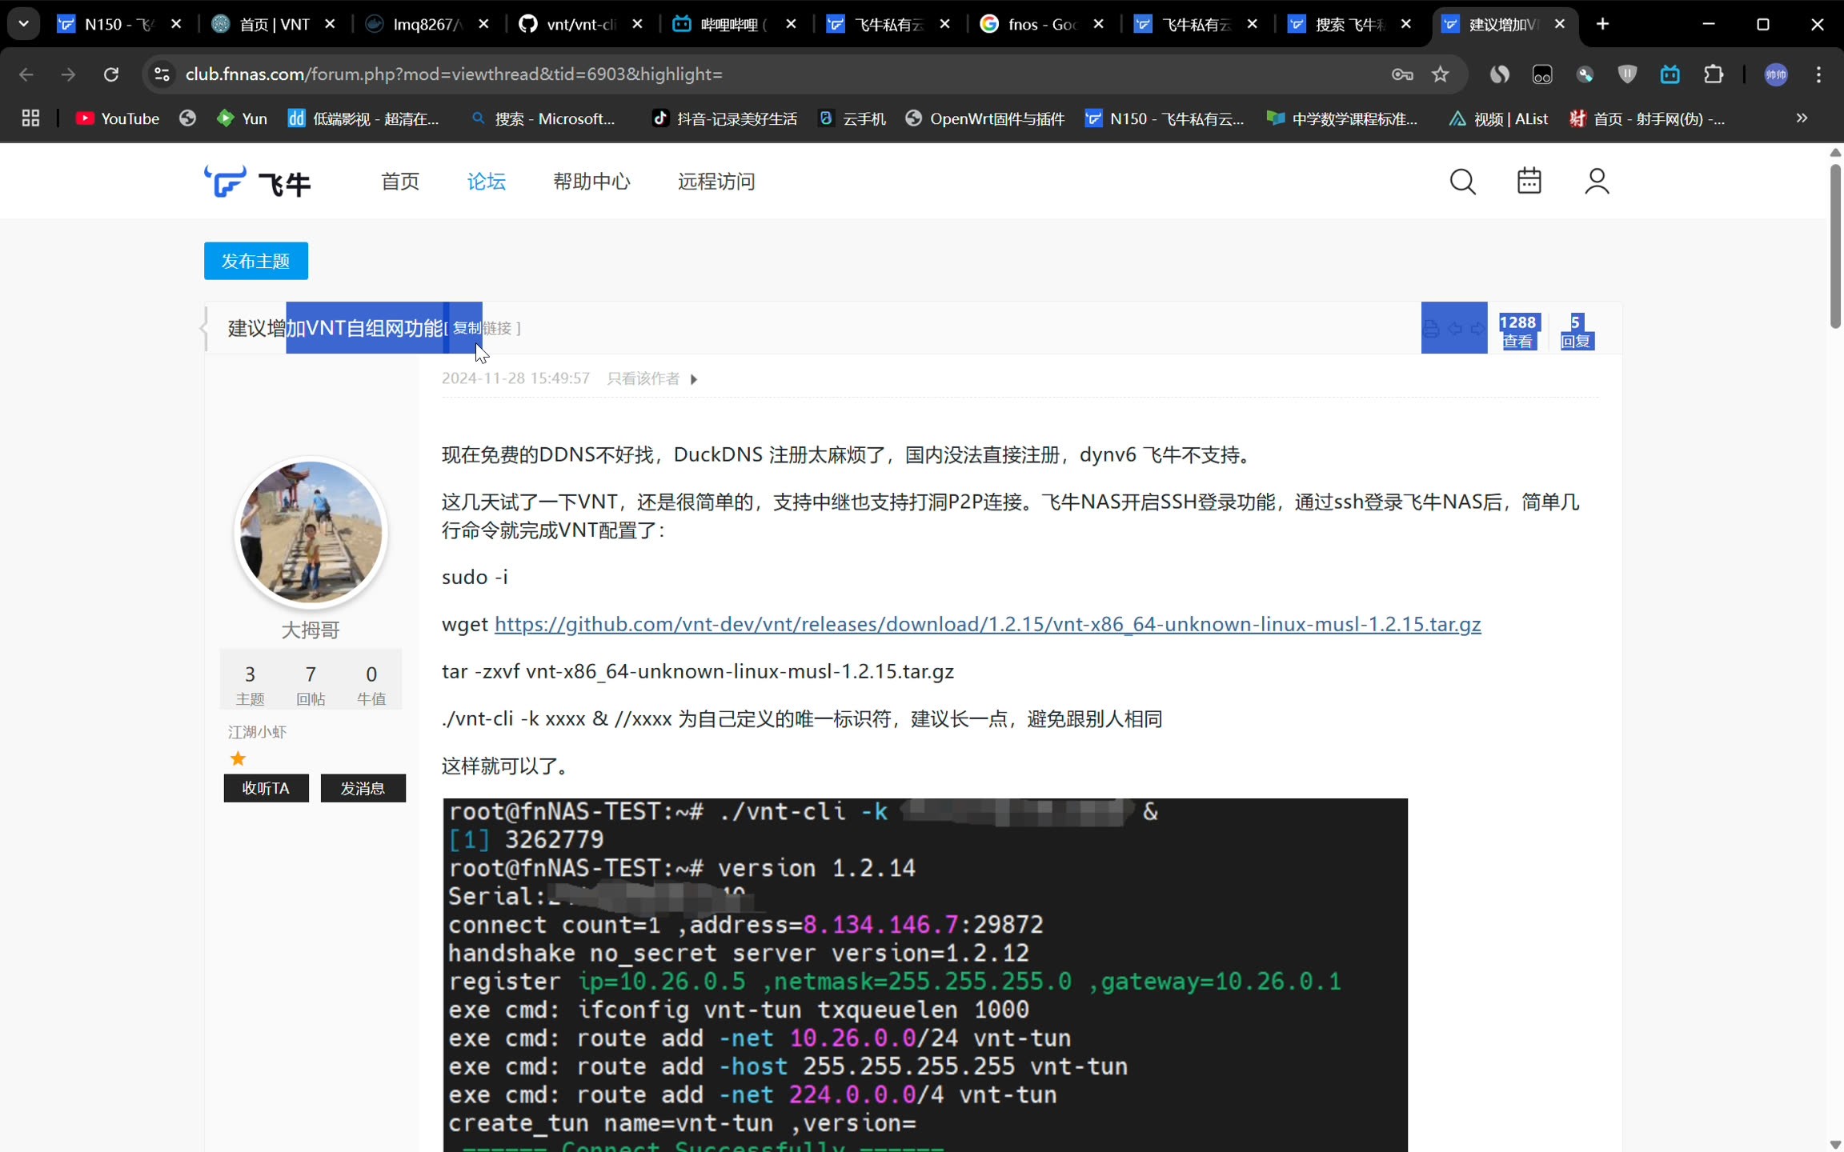1844x1152 pixels.
Task: Open the 远程访问 nav item
Action: pyautogui.click(x=716, y=182)
